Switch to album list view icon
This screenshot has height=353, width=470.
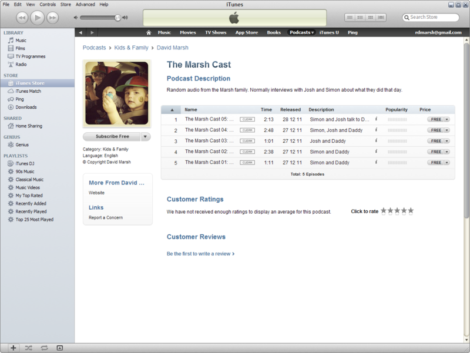pos(360,18)
